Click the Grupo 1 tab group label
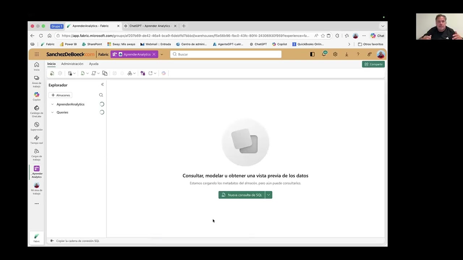The width and height of the screenshot is (463, 260). 57,26
